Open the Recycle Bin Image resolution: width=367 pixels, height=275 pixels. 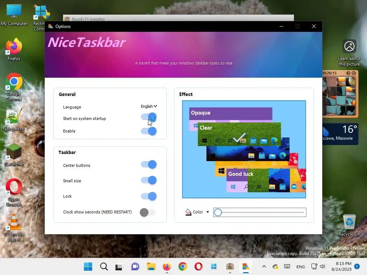pos(349,225)
